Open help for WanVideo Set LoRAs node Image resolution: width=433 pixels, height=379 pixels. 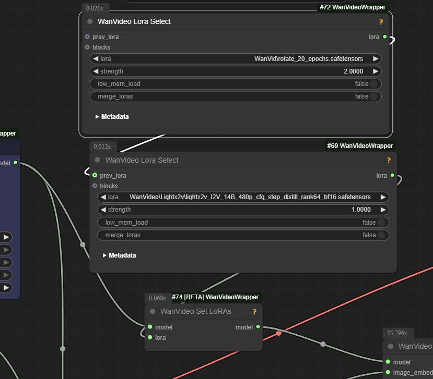[254, 312]
